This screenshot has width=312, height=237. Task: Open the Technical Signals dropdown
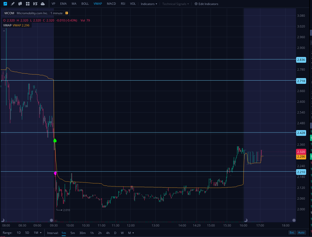[175, 4]
